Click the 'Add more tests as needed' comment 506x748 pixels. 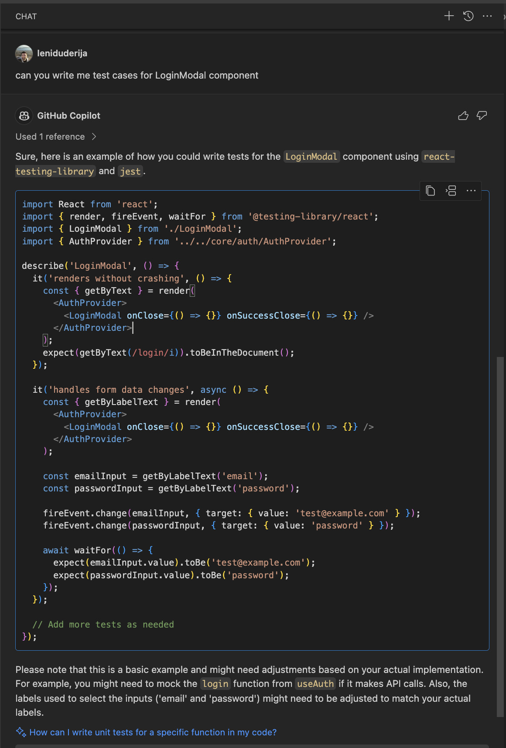point(103,624)
